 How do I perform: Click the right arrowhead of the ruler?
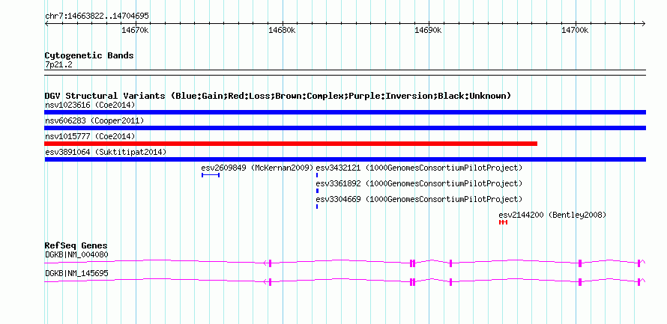tap(644, 23)
